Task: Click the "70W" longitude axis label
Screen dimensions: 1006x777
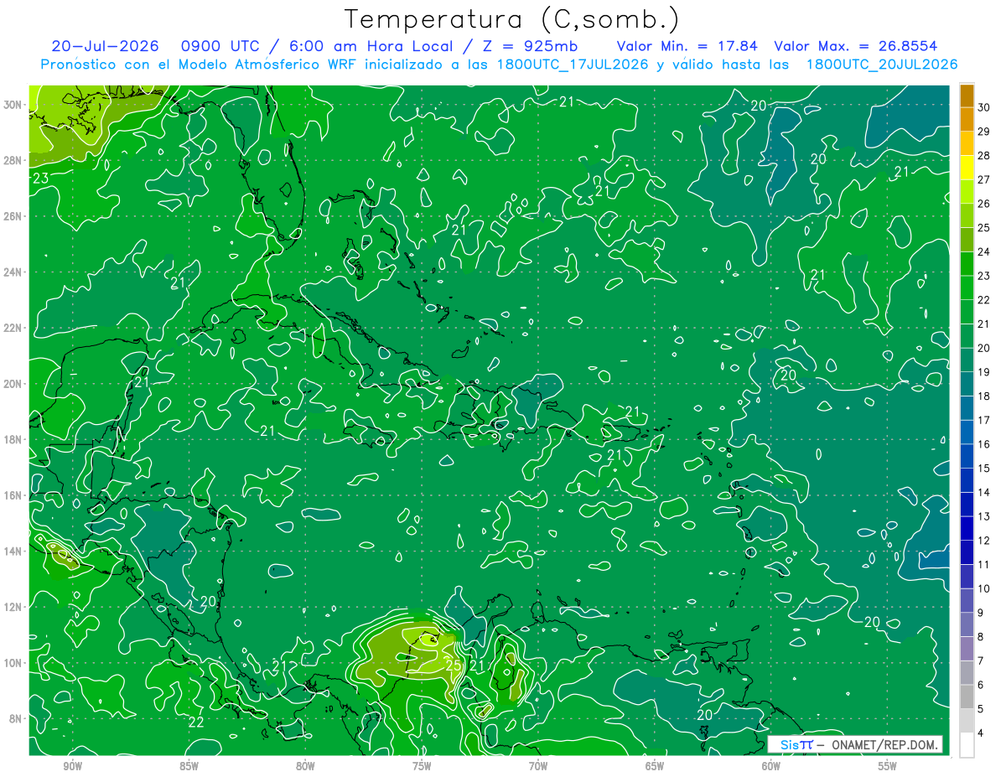Action: tap(538, 766)
